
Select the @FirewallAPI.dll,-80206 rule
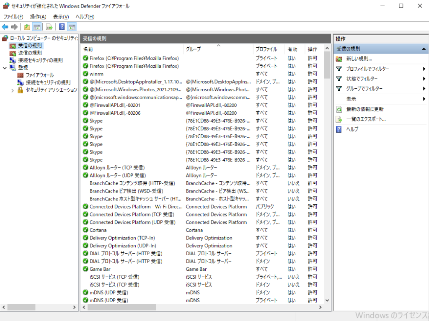point(202,113)
